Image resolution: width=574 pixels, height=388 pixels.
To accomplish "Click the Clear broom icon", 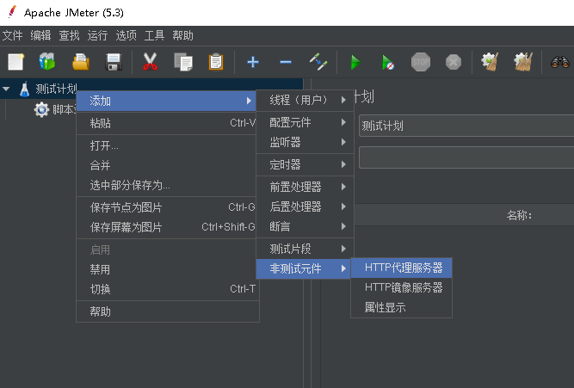I will pyautogui.click(x=490, y=62).
